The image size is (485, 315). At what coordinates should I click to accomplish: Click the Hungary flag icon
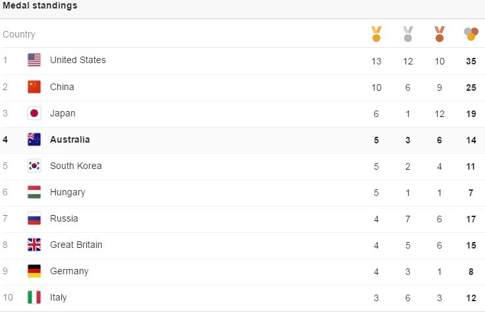[34, 192]
